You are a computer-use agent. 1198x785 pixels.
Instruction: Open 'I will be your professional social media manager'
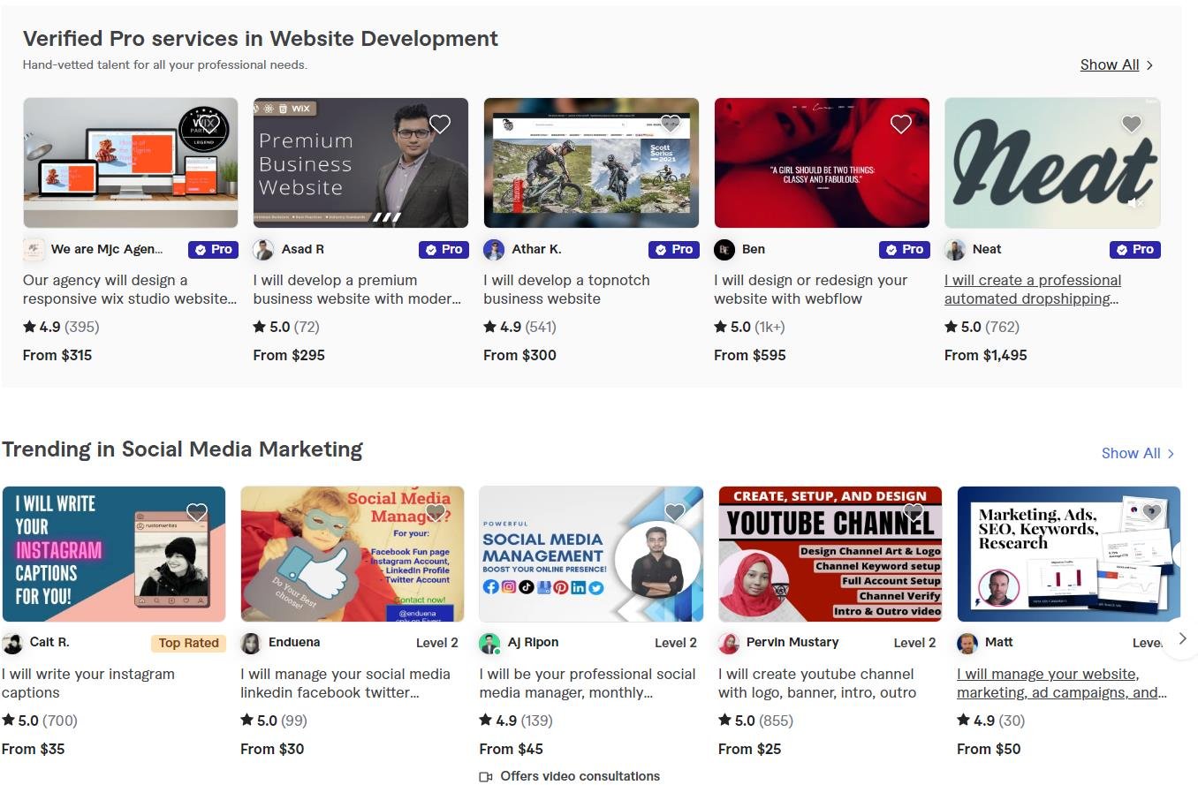coord(588,683)
